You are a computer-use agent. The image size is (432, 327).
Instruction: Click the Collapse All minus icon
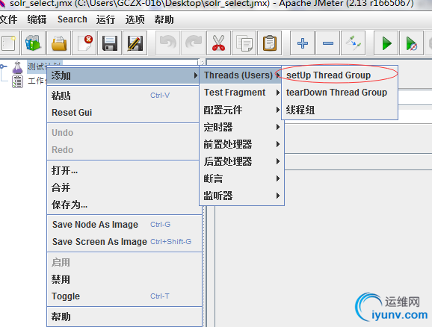(327, 43)
